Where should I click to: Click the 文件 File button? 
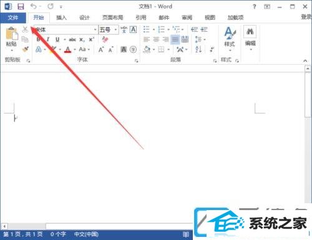coord(13,17)
